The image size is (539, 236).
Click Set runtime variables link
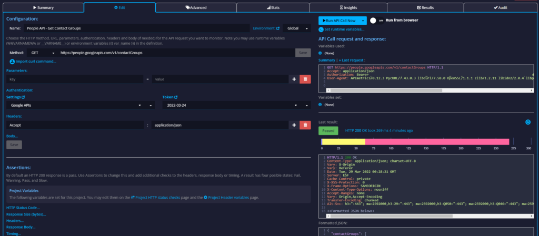344,29
